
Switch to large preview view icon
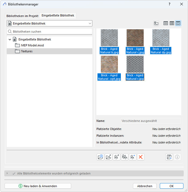(178, 23)
